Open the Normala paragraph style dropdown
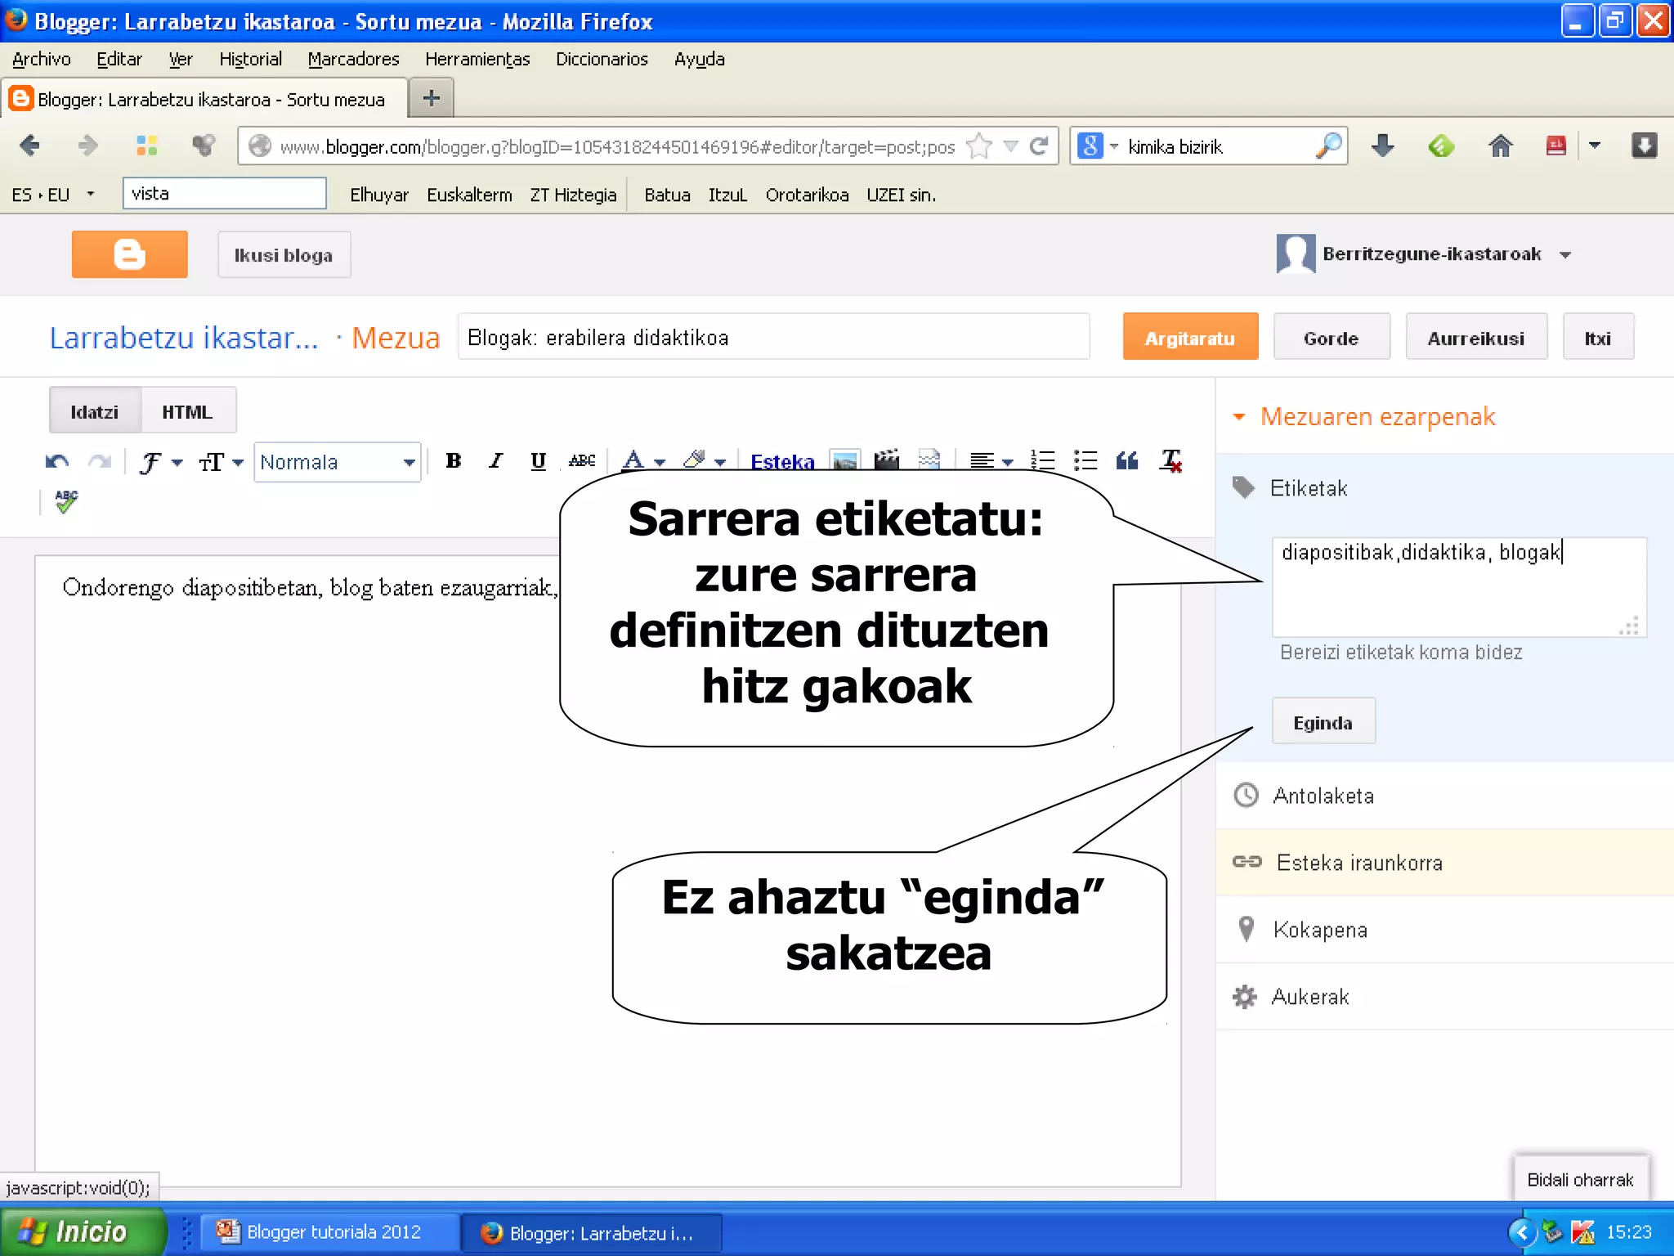This screenshot has width=1674, height=1256. pyautogui.click(x=338, y=462)
